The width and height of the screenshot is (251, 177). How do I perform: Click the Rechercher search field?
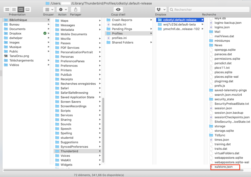[x=210, y=10]
